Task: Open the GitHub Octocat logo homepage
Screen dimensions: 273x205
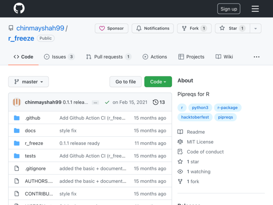Action: click(19, 8)
